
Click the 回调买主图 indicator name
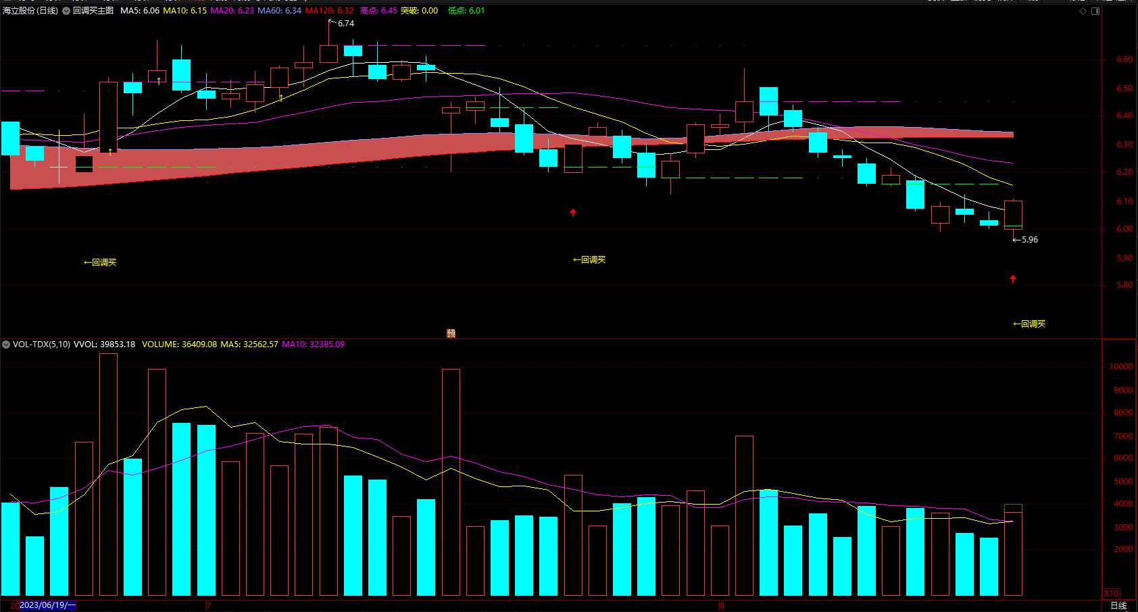click(x=93, y=11)
